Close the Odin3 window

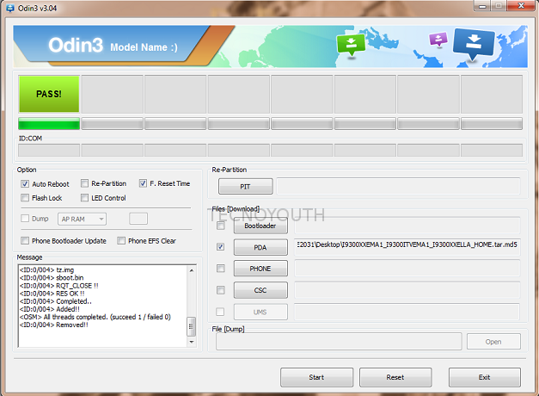click(x=521, y=6)
